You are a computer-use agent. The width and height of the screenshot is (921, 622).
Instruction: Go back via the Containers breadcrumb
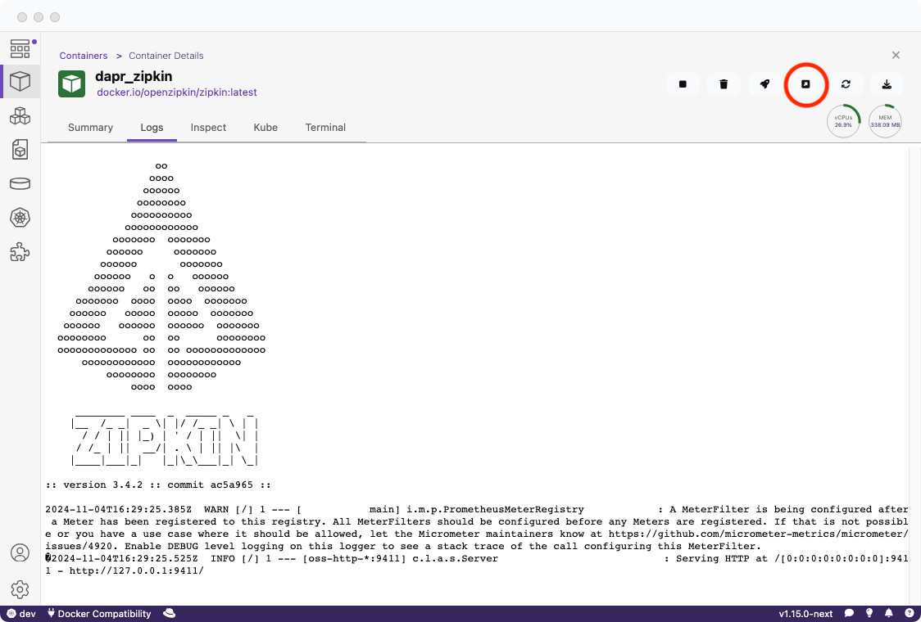pos(83,55)
